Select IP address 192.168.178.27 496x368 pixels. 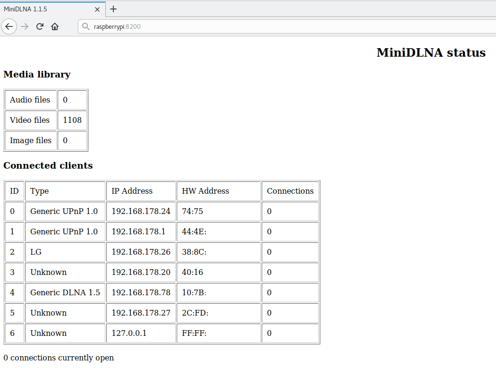[141, 313]
